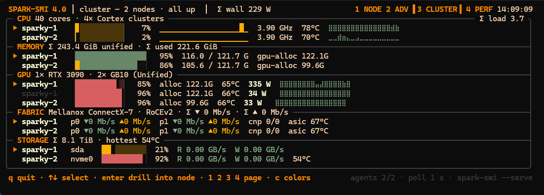Click the 'c colors' shortcut hint
This screenshot has height=195, width=544.
tap(293, 178)
